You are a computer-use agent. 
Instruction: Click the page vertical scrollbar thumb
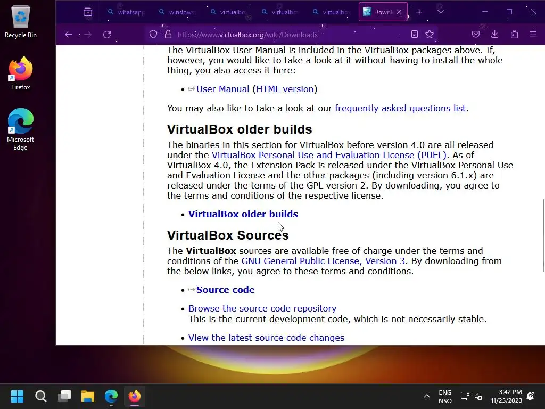[543, 235]
